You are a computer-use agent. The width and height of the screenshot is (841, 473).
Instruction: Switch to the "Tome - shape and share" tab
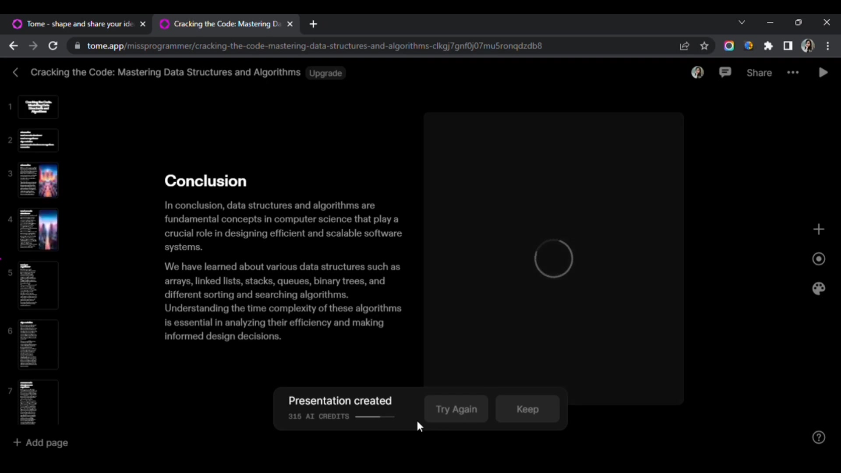point(79,24)
